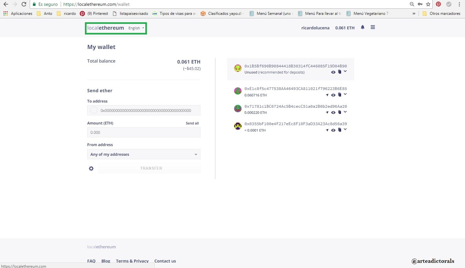Viewport: 465px width, 268px height.
Task: Click the identicon of the Unused address
Action: [x=238, y=68]
